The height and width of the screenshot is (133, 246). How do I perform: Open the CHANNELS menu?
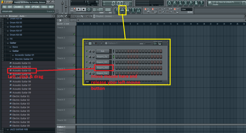(18, 7)
